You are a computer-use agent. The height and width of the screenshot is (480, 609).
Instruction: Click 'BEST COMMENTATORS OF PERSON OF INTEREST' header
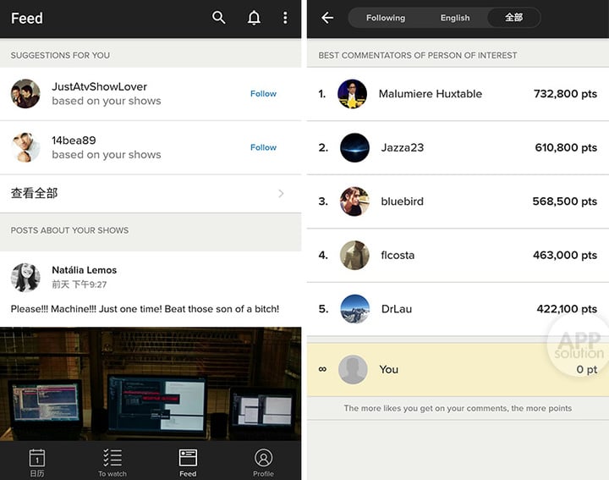point(418,55)
